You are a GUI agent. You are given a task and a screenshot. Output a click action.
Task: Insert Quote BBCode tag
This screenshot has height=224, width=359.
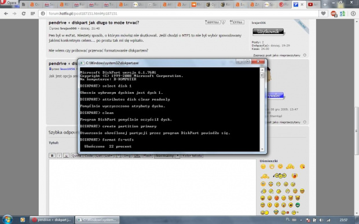[76, 156]
